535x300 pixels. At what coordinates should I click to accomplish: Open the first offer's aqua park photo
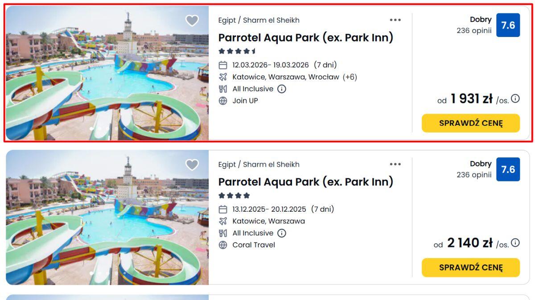pyautogui.click(x=107, y=74)
